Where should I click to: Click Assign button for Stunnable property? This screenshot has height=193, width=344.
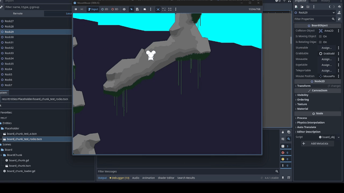point(326,48)
